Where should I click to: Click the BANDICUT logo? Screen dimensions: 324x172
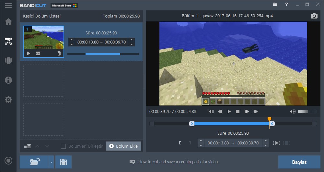click(33, 6)
